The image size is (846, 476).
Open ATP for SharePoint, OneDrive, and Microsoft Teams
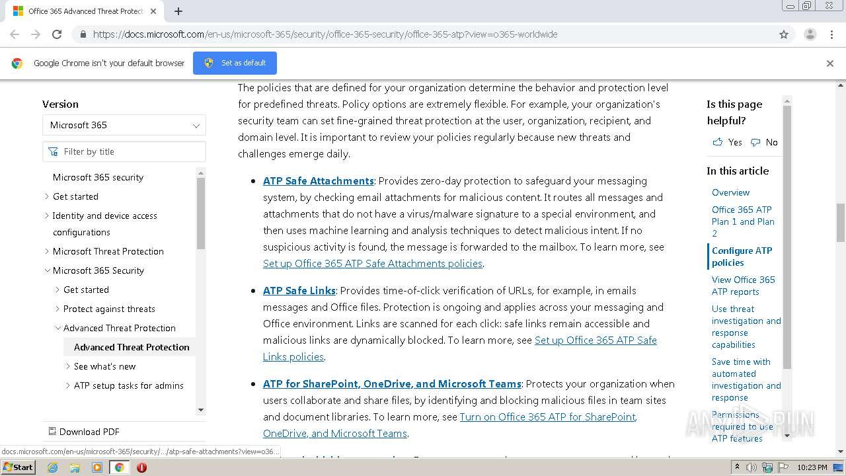pyautogui.click(x=392, y=383)
